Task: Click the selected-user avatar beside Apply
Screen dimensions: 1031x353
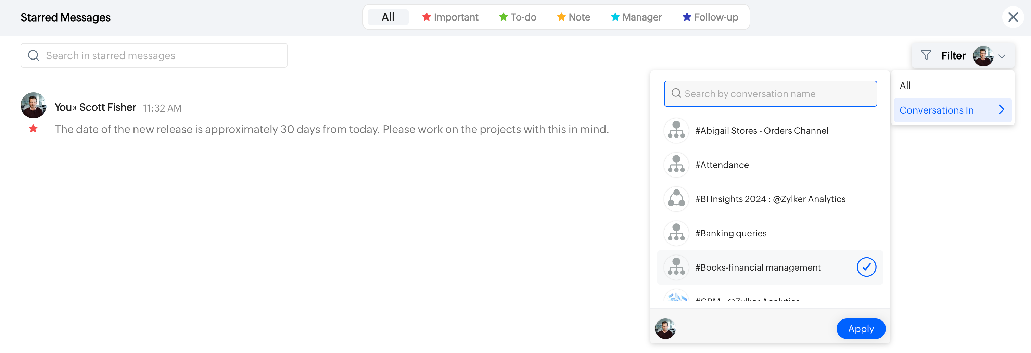Action: point(665,329)
